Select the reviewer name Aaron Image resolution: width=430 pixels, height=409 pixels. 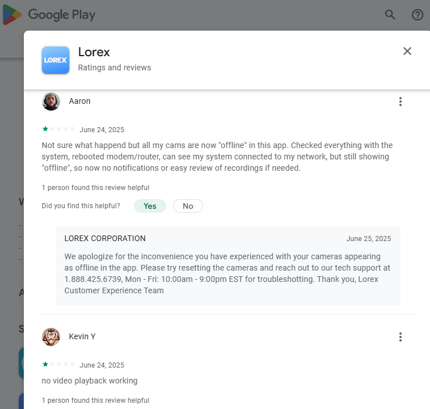pos(79,101)
